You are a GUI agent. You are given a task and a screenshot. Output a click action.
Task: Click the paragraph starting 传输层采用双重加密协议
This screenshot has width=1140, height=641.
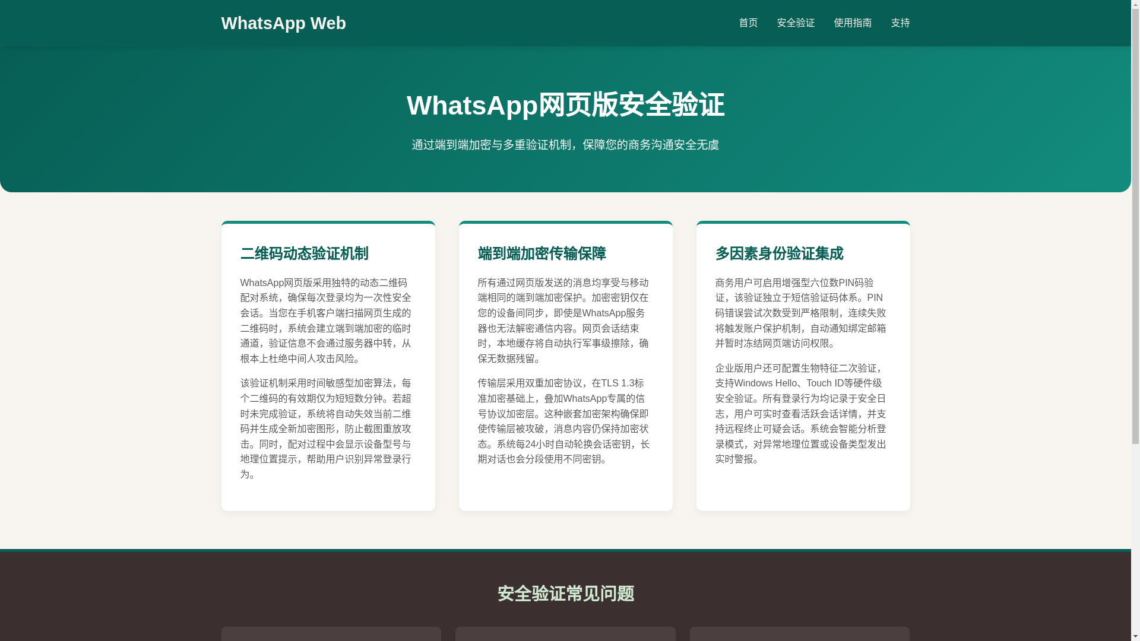point(563,421)
